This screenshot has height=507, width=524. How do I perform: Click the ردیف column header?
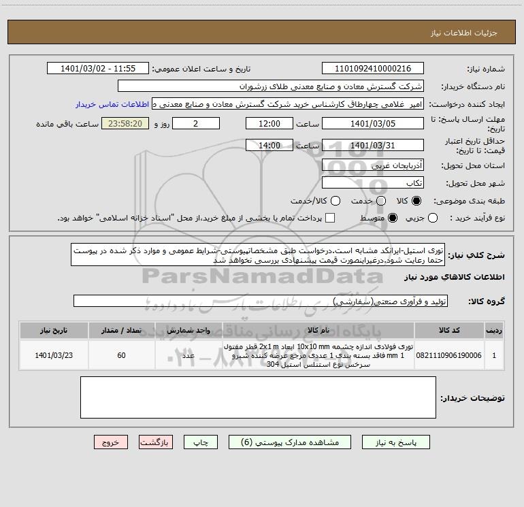click(494, 331)
